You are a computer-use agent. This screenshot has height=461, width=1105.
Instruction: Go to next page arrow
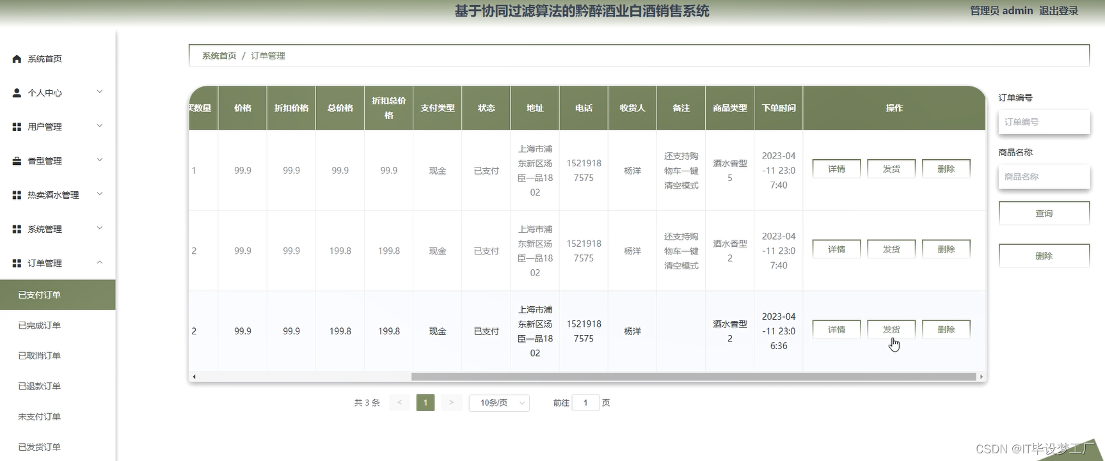click(451, 403)
